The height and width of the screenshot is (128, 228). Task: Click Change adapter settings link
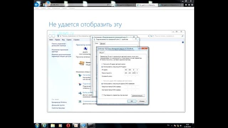pyautogui.click(x=60, y=50)
